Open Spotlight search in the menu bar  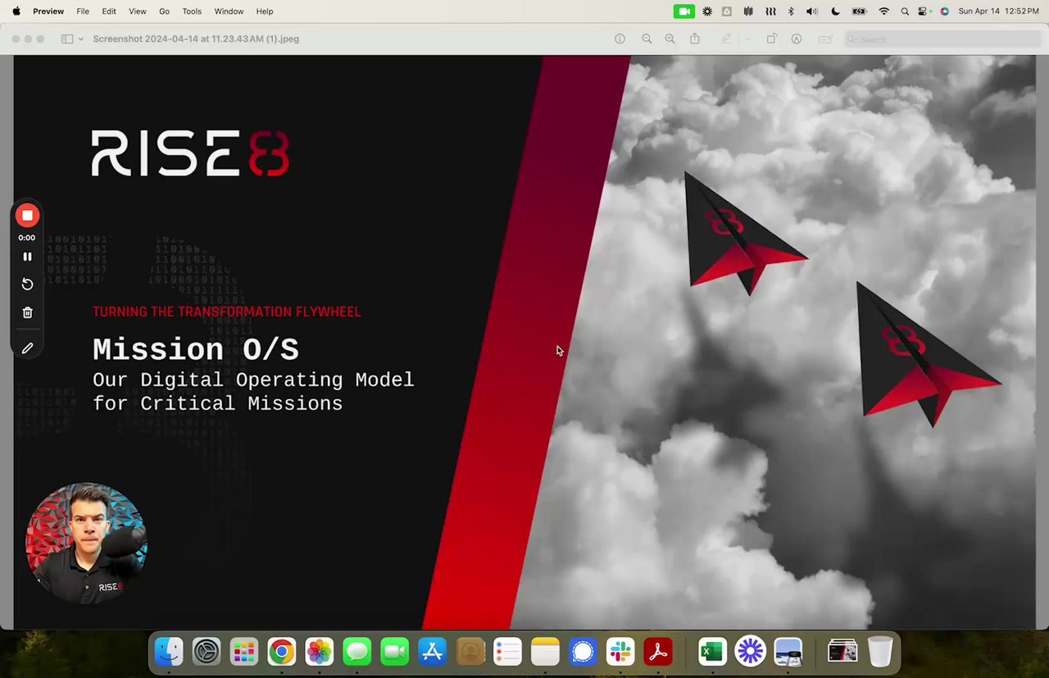coord(905,11)
